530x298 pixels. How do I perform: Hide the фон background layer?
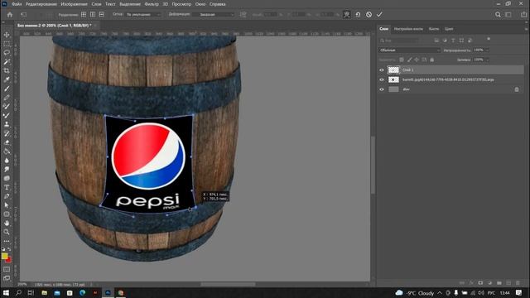(382, 89)
